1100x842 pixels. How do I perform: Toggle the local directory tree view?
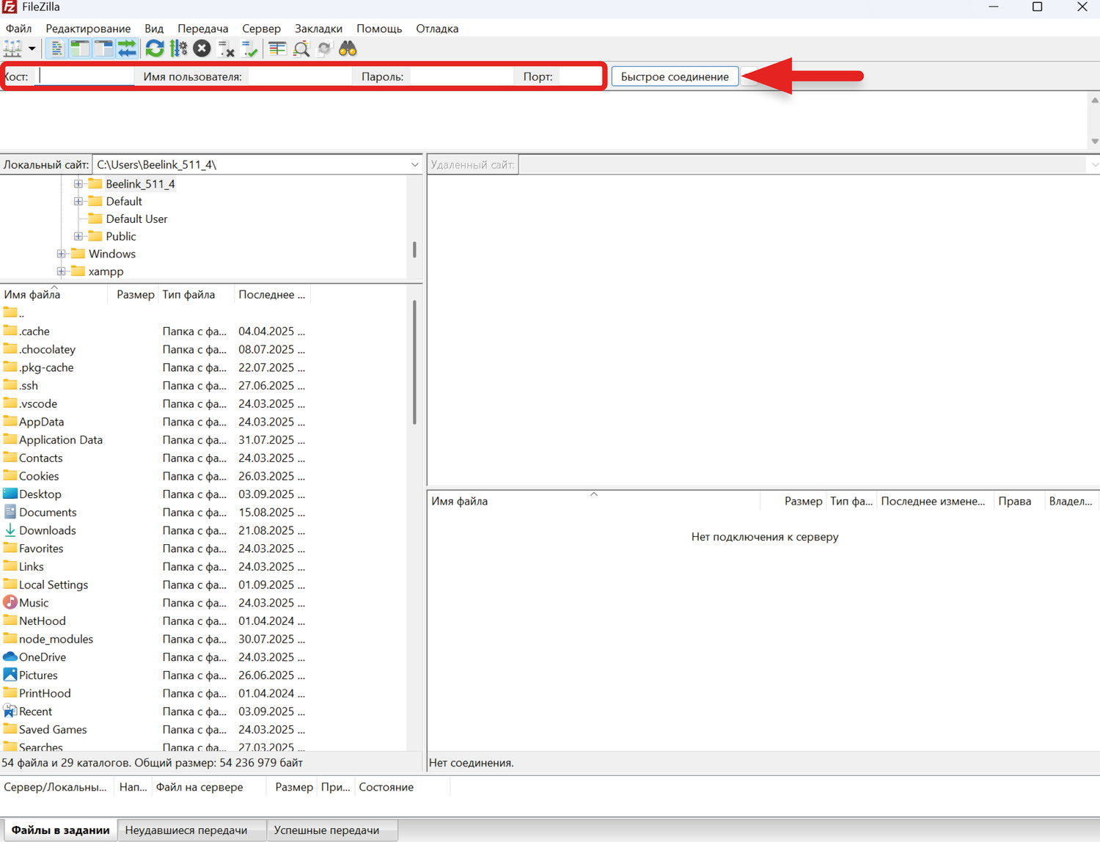(x=80, y=49)
